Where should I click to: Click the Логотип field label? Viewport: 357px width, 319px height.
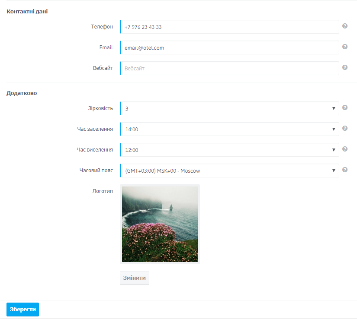tap(103, 191)
